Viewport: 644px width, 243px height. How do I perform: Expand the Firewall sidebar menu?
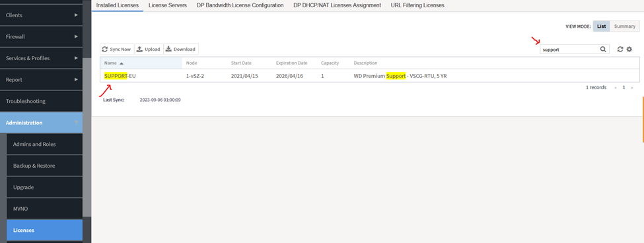[x=41, y=36]
